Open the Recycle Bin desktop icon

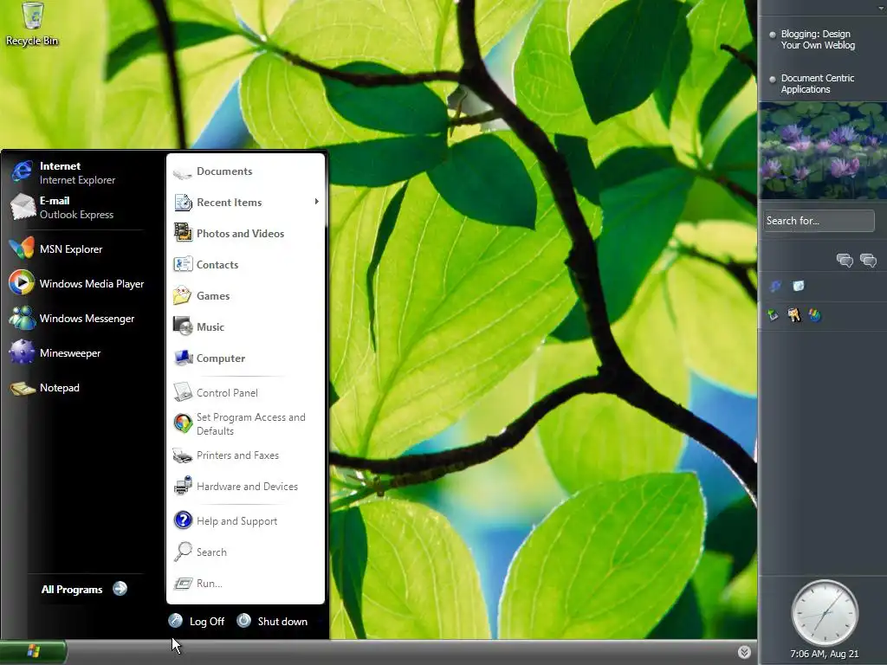tap(32, 23)
